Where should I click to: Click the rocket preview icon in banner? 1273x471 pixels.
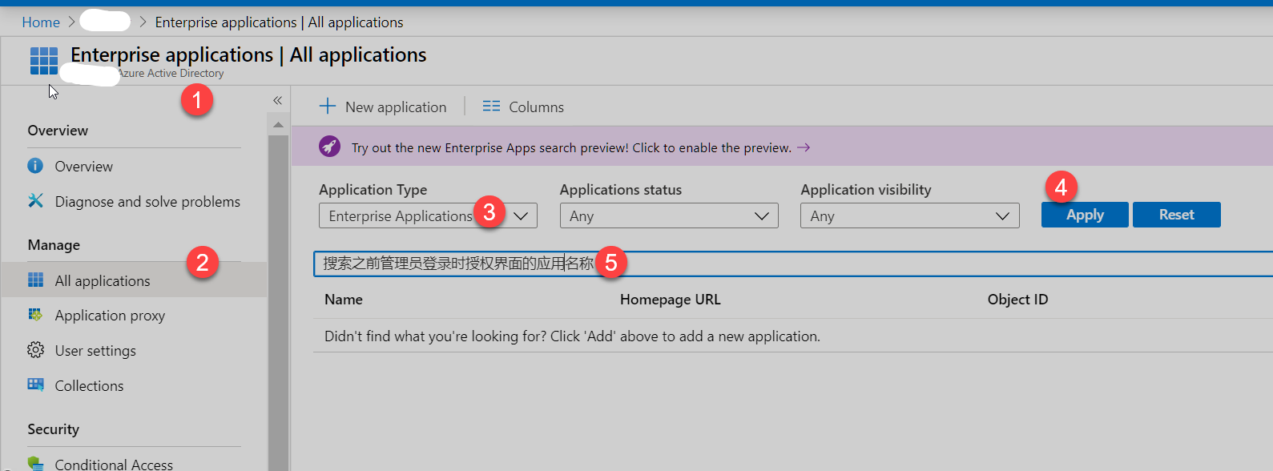329,147
